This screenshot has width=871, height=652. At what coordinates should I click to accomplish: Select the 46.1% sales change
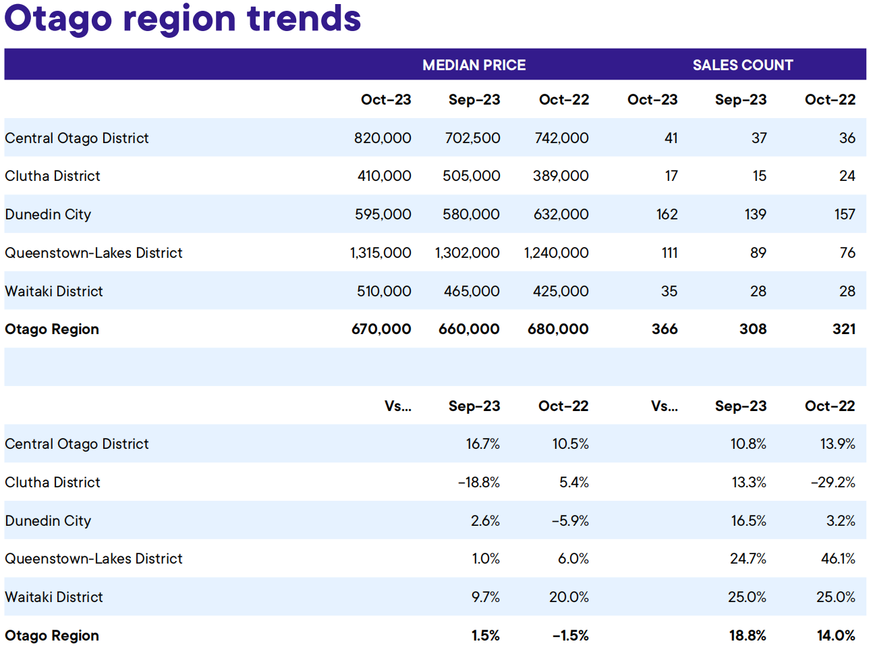[x=838, y=558]
